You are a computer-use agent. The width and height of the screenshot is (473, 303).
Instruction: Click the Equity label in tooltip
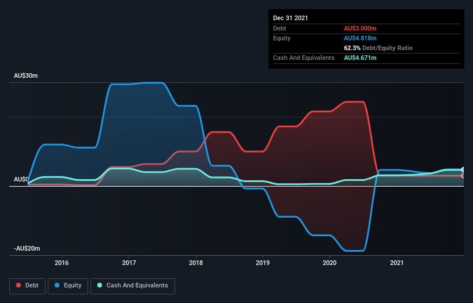(282, 38)
